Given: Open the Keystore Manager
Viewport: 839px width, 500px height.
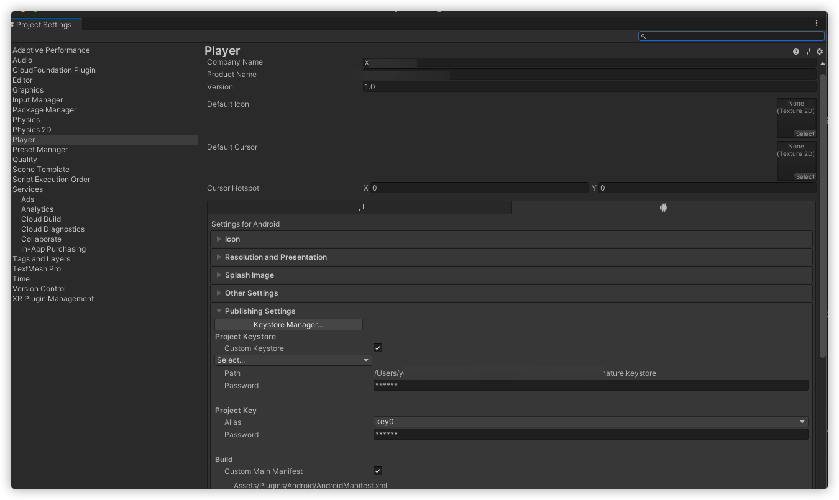Looking at the screenshot, I should (x=288, y=324).
